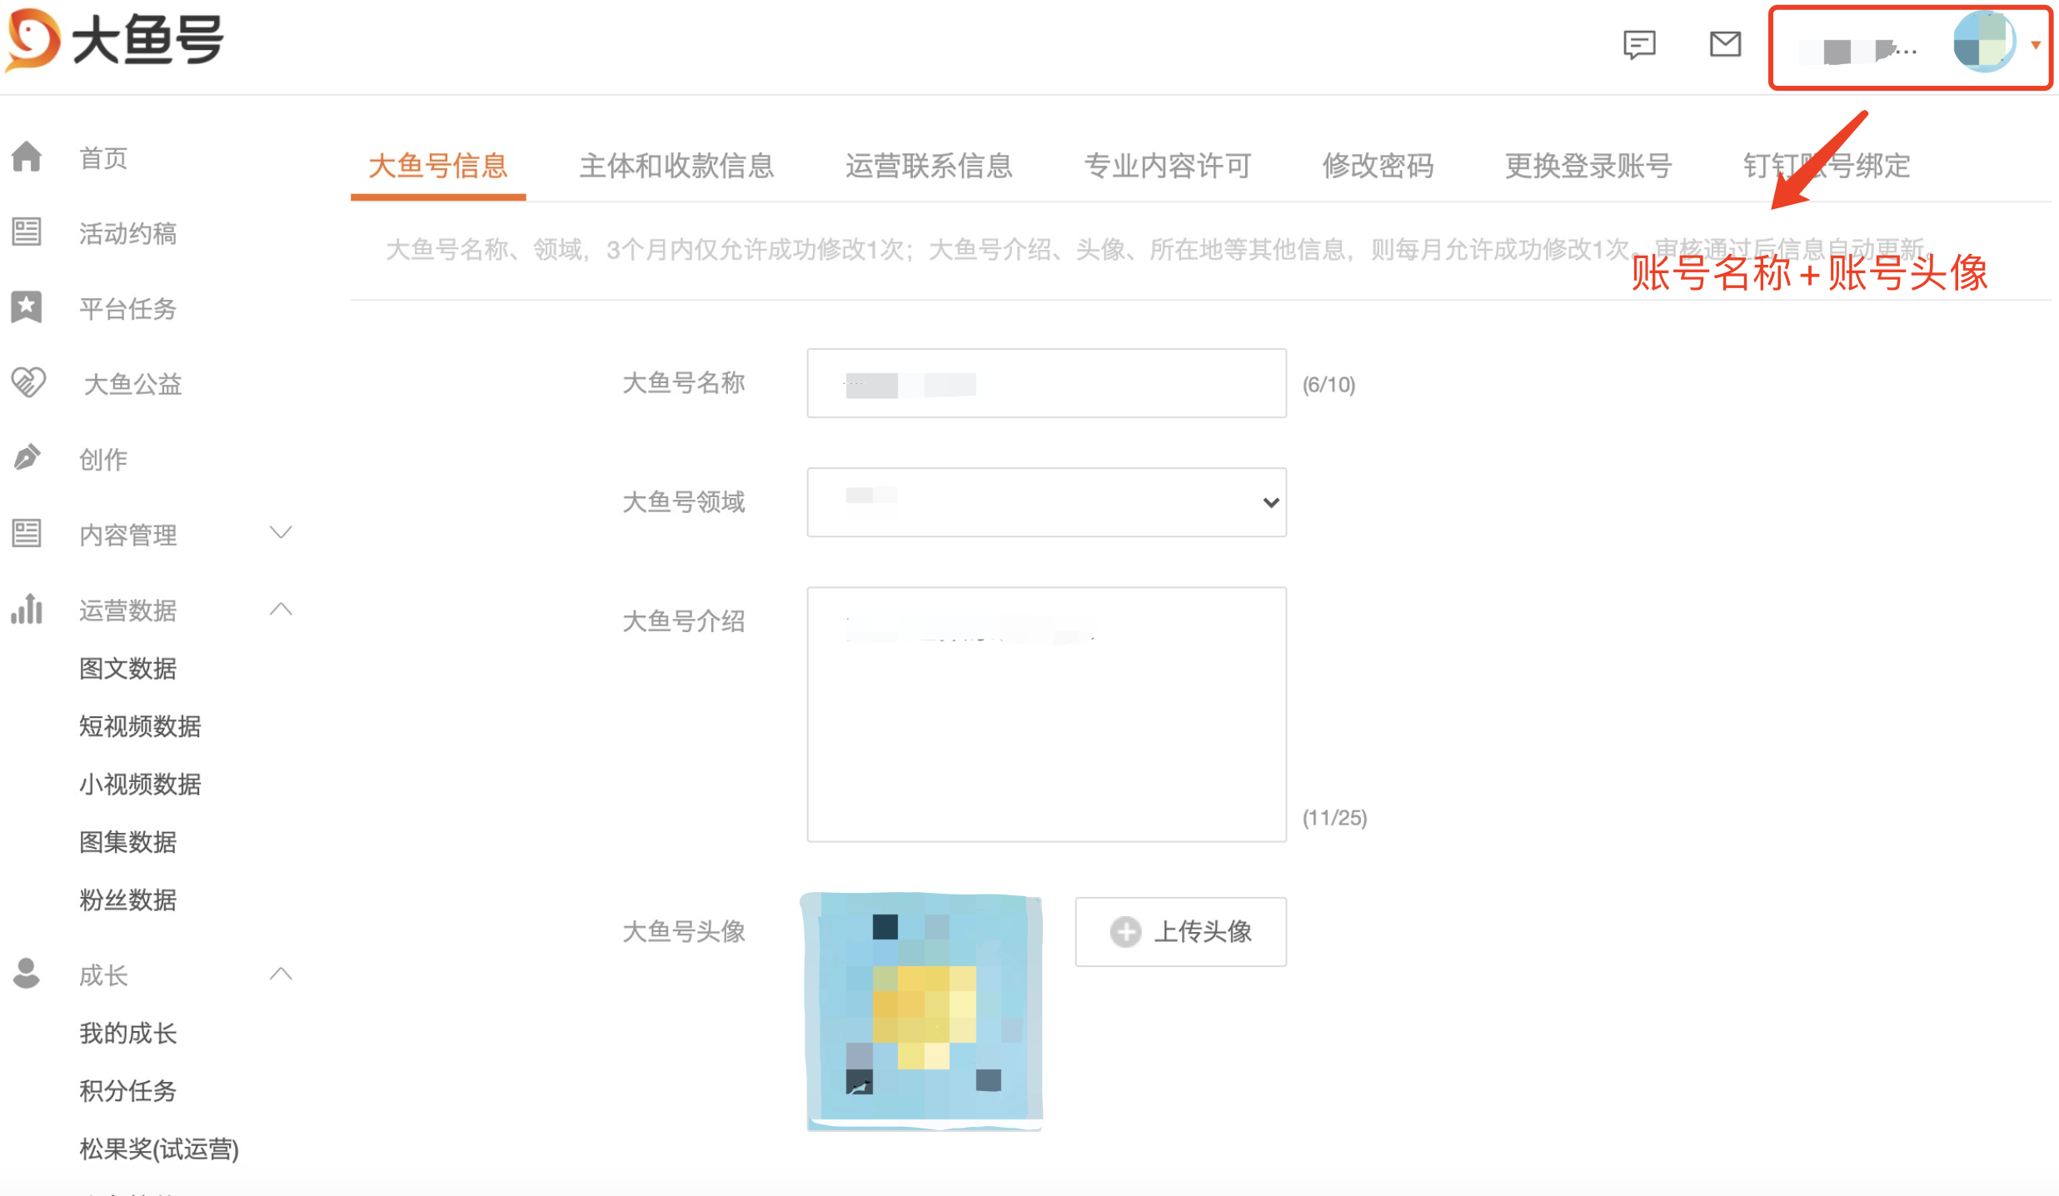
Task: Open 粉丝数据 submenu item
Action: (x=127, y=899)
